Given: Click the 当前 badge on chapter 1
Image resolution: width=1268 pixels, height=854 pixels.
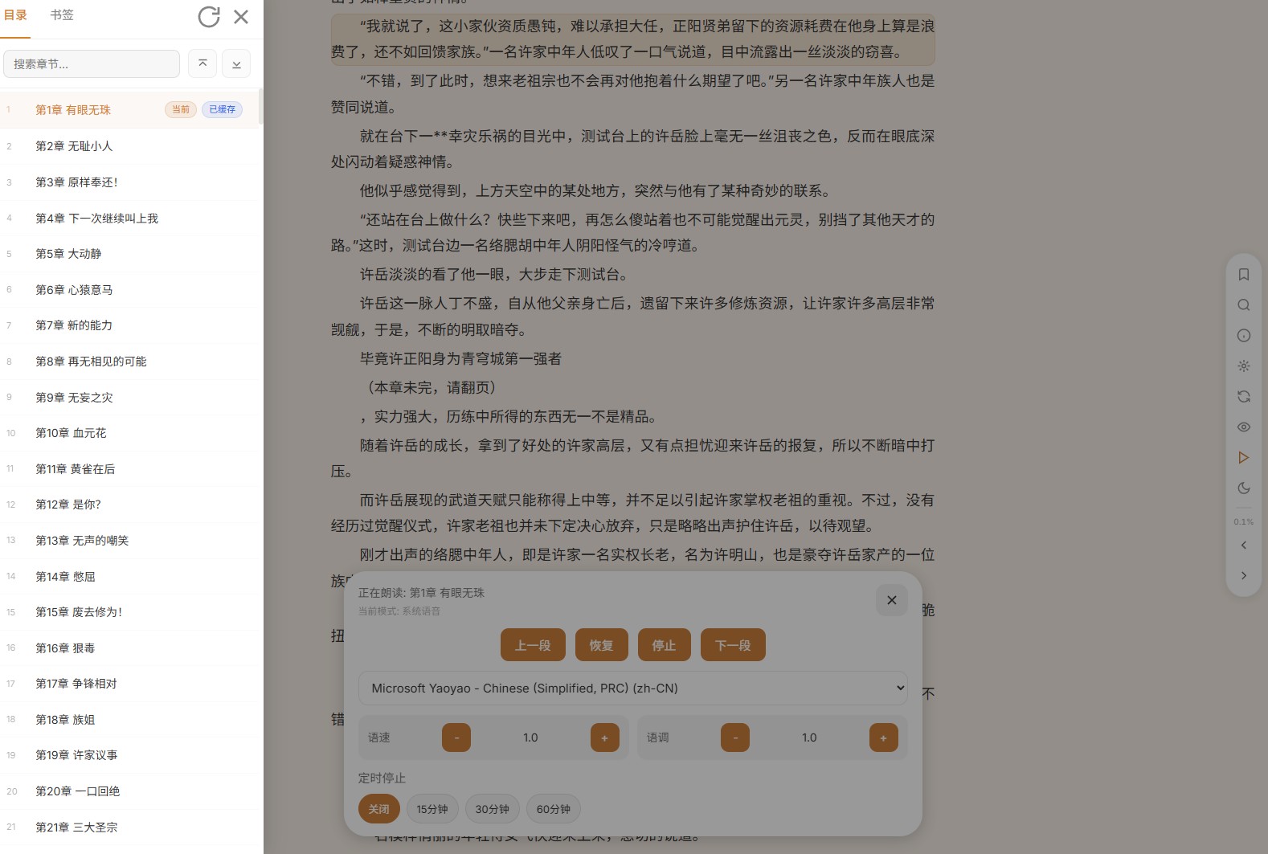Looking at the screenshot, I should click(181, 109).
